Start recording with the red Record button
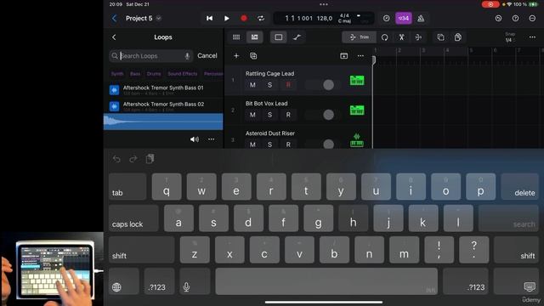The image size is (544, 306). tap(244, 19)
